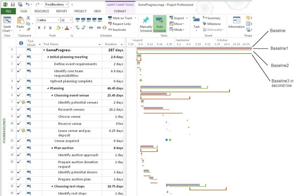Toggle Bold formatting
This screenshot has height=196, width=299.
tap(39, 28)
